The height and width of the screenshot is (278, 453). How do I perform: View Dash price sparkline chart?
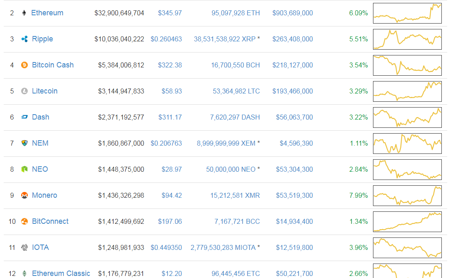pyautogui.click(x=407, y=117)
